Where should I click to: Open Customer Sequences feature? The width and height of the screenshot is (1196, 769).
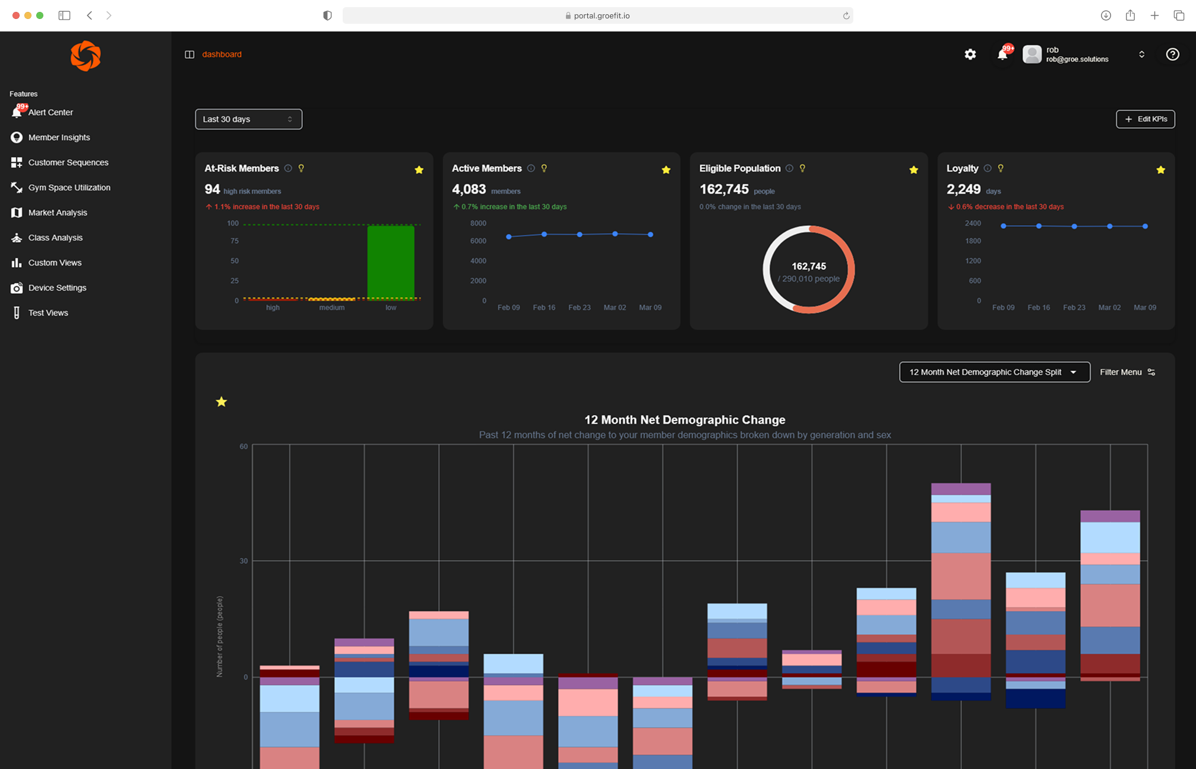coord(68,162)
